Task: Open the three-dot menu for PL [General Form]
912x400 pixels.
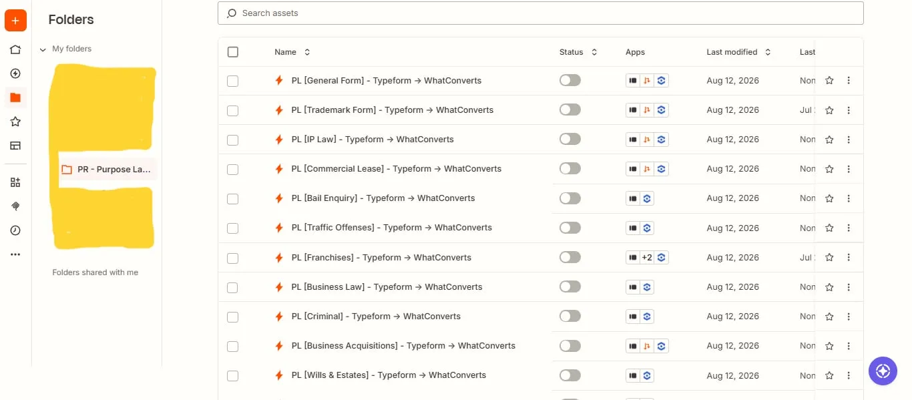Action: (x=849, y=80)
